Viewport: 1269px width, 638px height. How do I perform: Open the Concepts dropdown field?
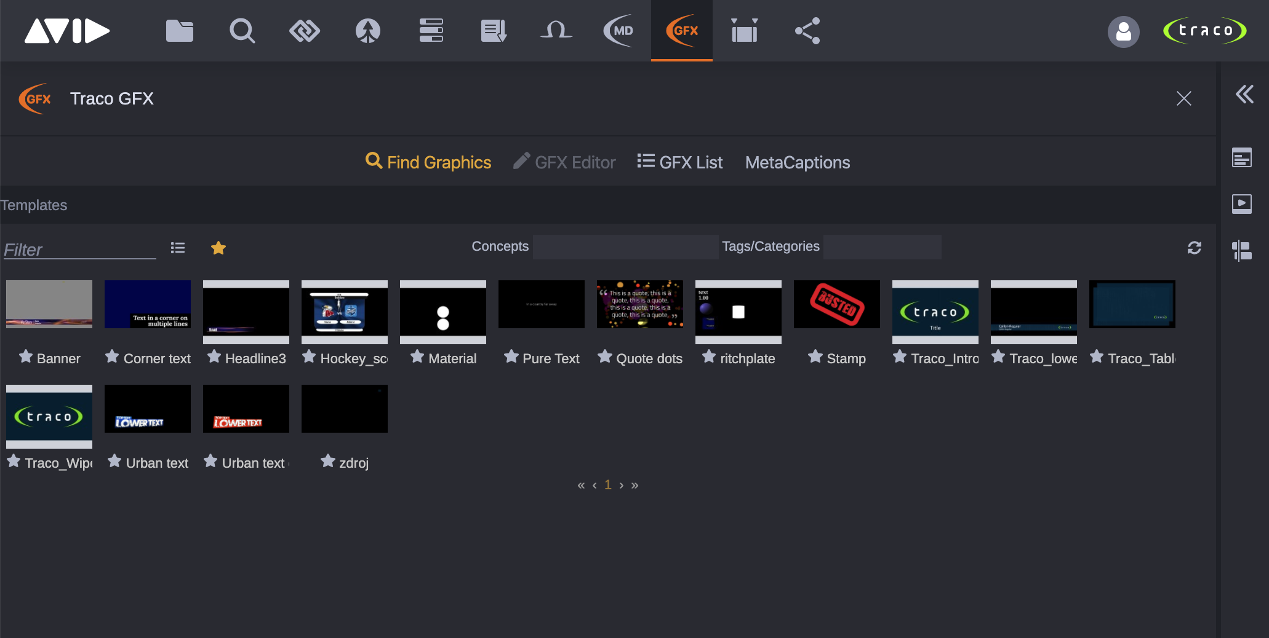(625, 246)
